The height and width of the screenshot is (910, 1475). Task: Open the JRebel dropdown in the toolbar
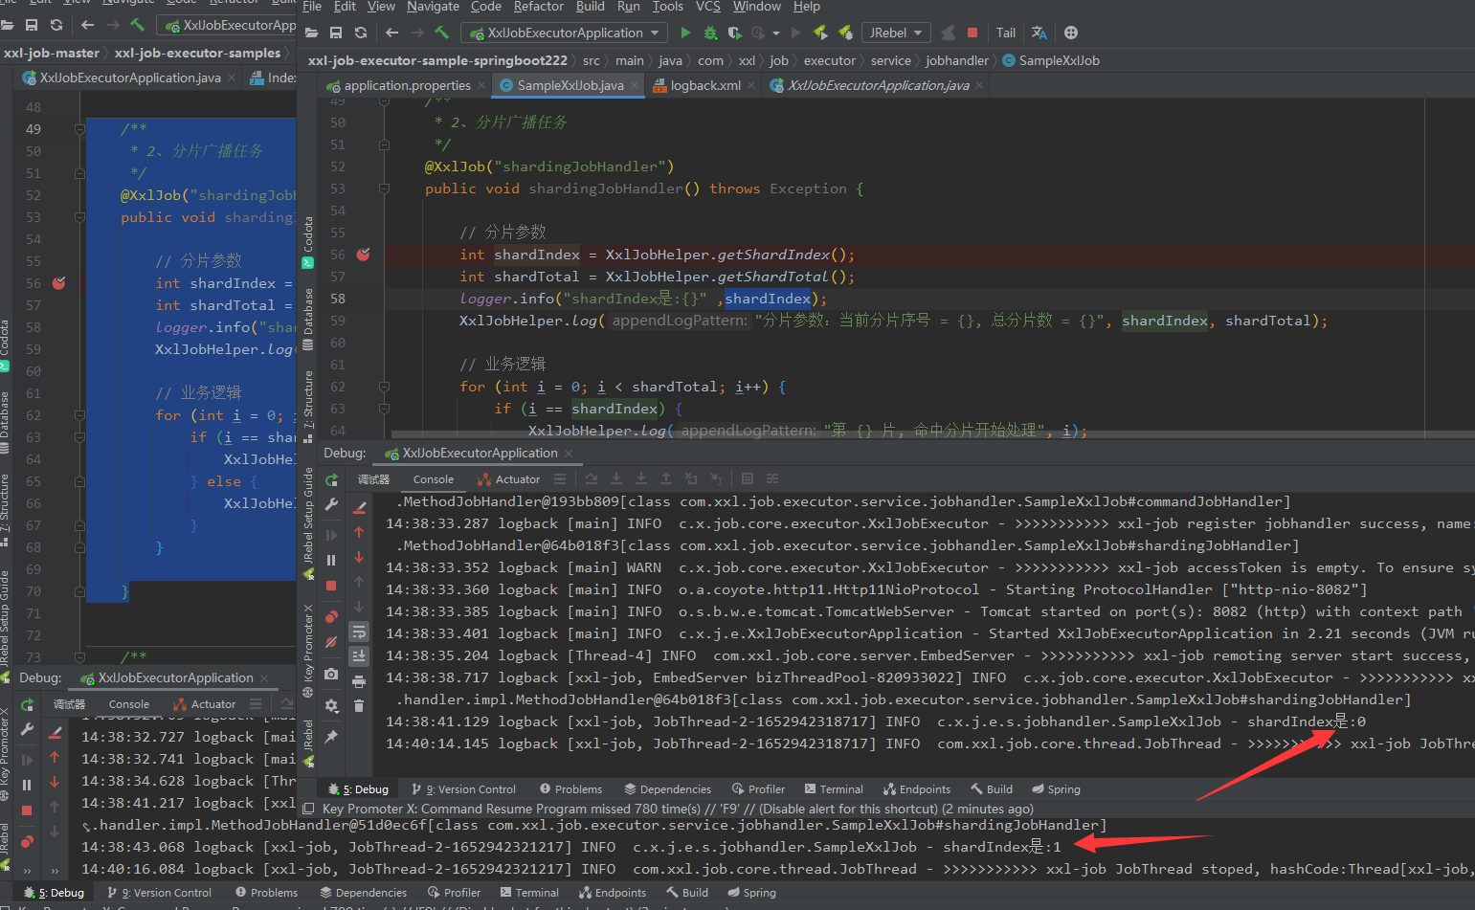coord(896,33)
